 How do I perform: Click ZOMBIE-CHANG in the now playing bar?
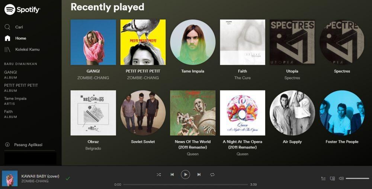click(35, 181)
